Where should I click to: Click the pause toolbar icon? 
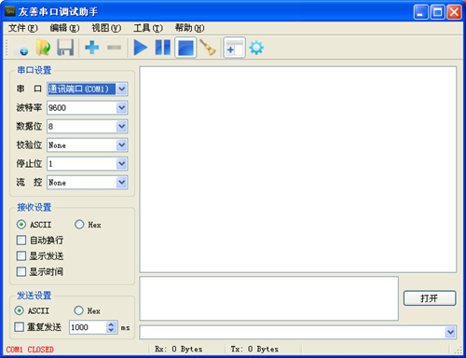tap(163, 48)
